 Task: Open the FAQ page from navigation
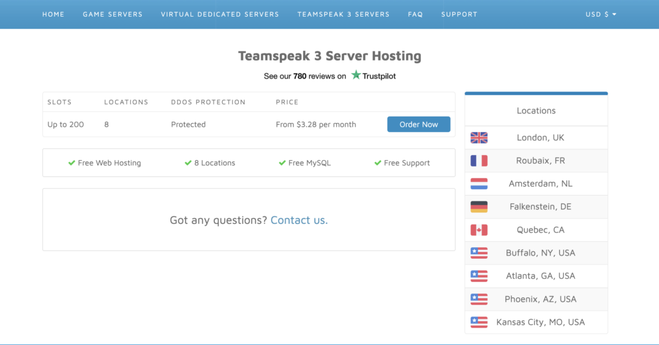(415, 14)
